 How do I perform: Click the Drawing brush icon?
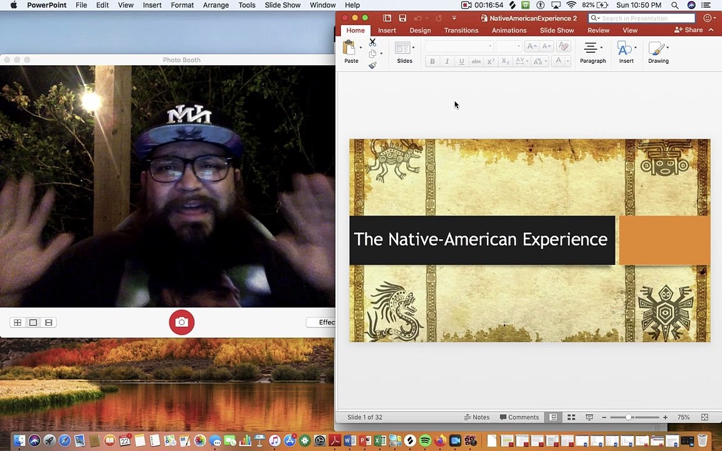click(x=656, y=48)
